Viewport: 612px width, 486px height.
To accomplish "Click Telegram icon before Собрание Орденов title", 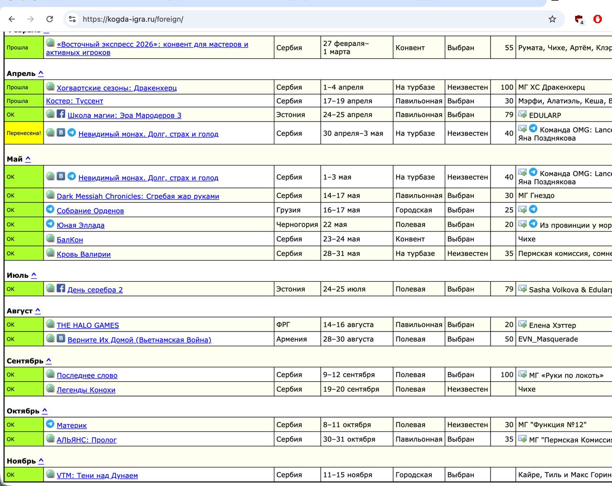I will coord(50,210).
